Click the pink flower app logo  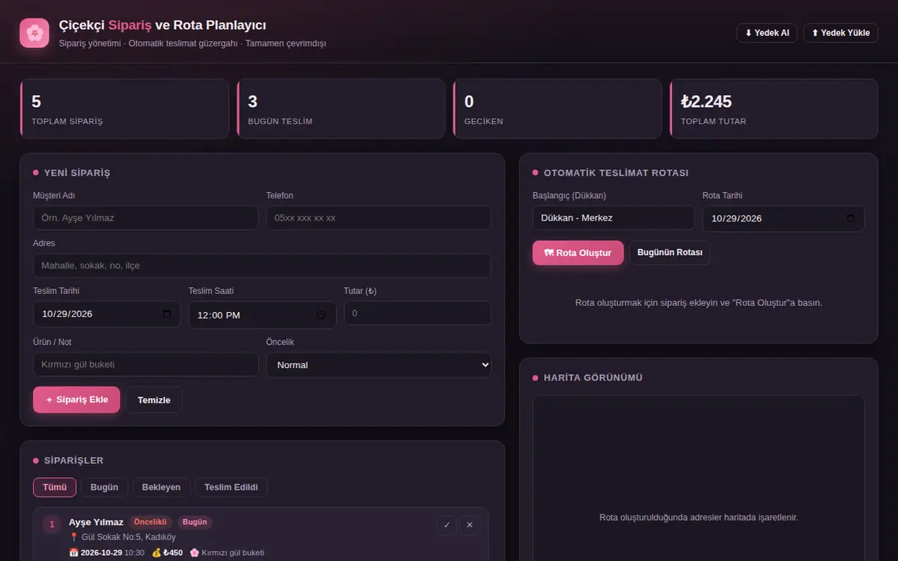pyautogui.click(x=34, y=33)
